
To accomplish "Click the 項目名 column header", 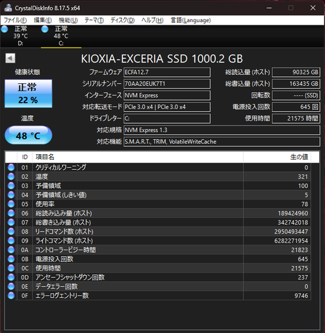I will 138,157.
